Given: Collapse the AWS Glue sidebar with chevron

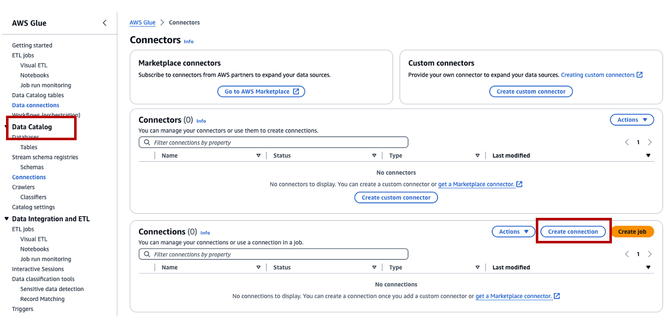Looking at the screenshot, I should [x=104, y=23].
